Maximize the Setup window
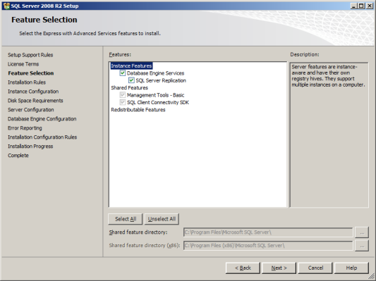This screenshot has height=281, width=376. point(360,6)
